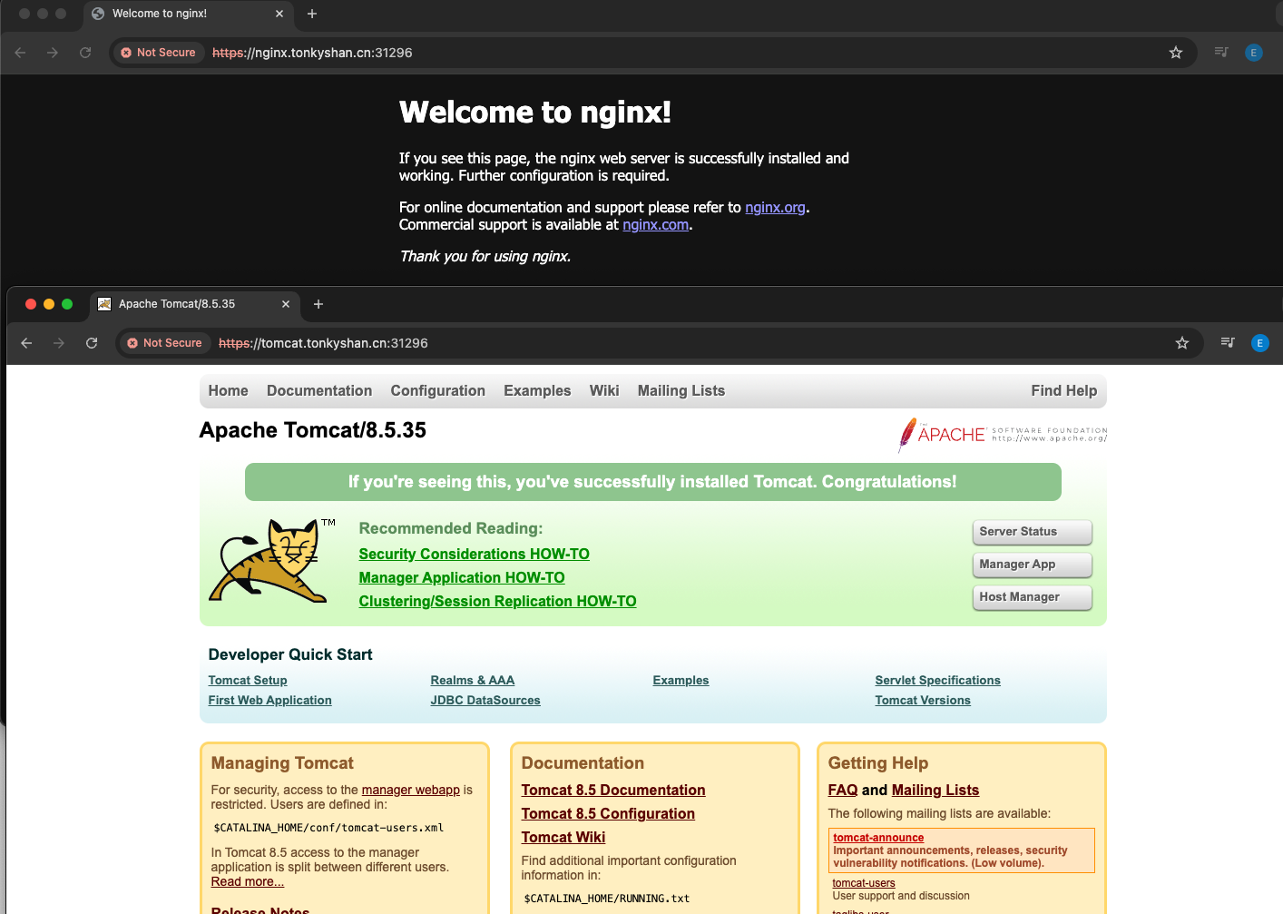1283x914 pixels.
Task: Open profile avatar in nginx window
Action: pos(1254,53)
